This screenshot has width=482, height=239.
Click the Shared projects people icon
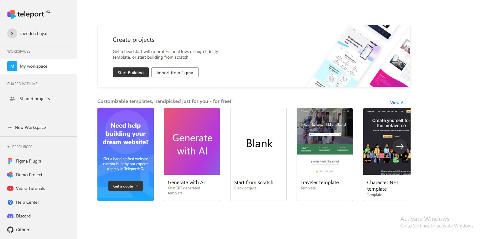click(12, 99)
